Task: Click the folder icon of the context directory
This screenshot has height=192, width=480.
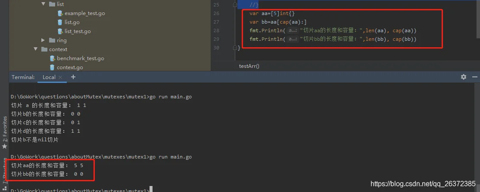Action: (44, 49)
